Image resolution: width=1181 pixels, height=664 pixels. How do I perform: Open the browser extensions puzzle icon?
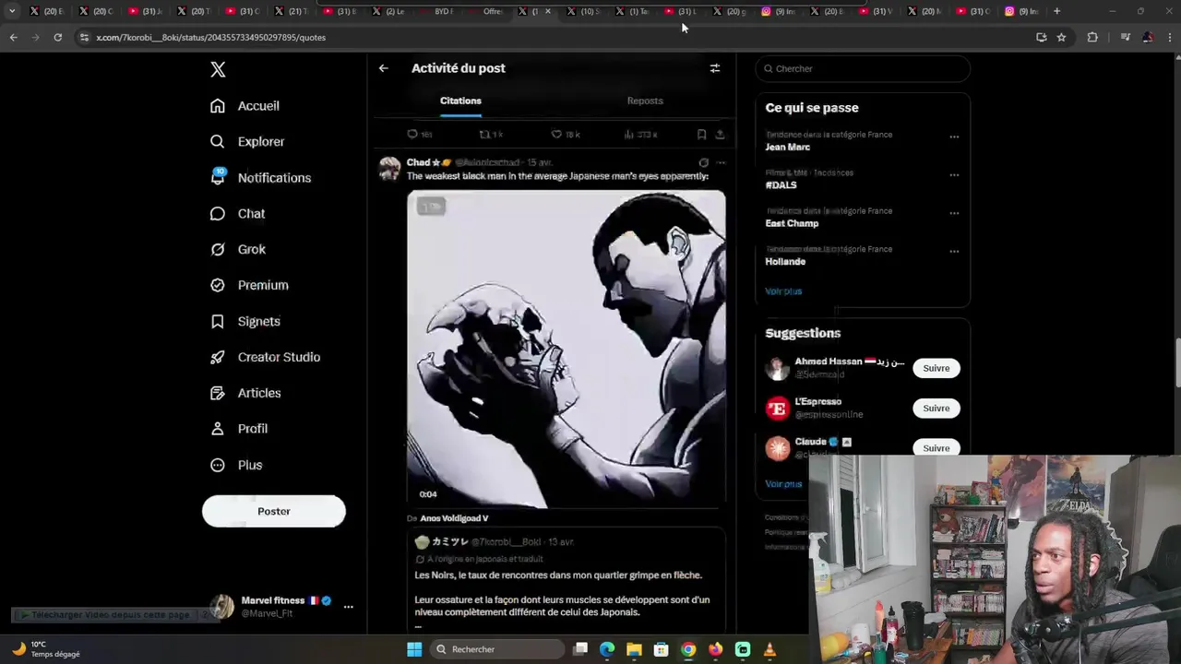(1092, 38)
